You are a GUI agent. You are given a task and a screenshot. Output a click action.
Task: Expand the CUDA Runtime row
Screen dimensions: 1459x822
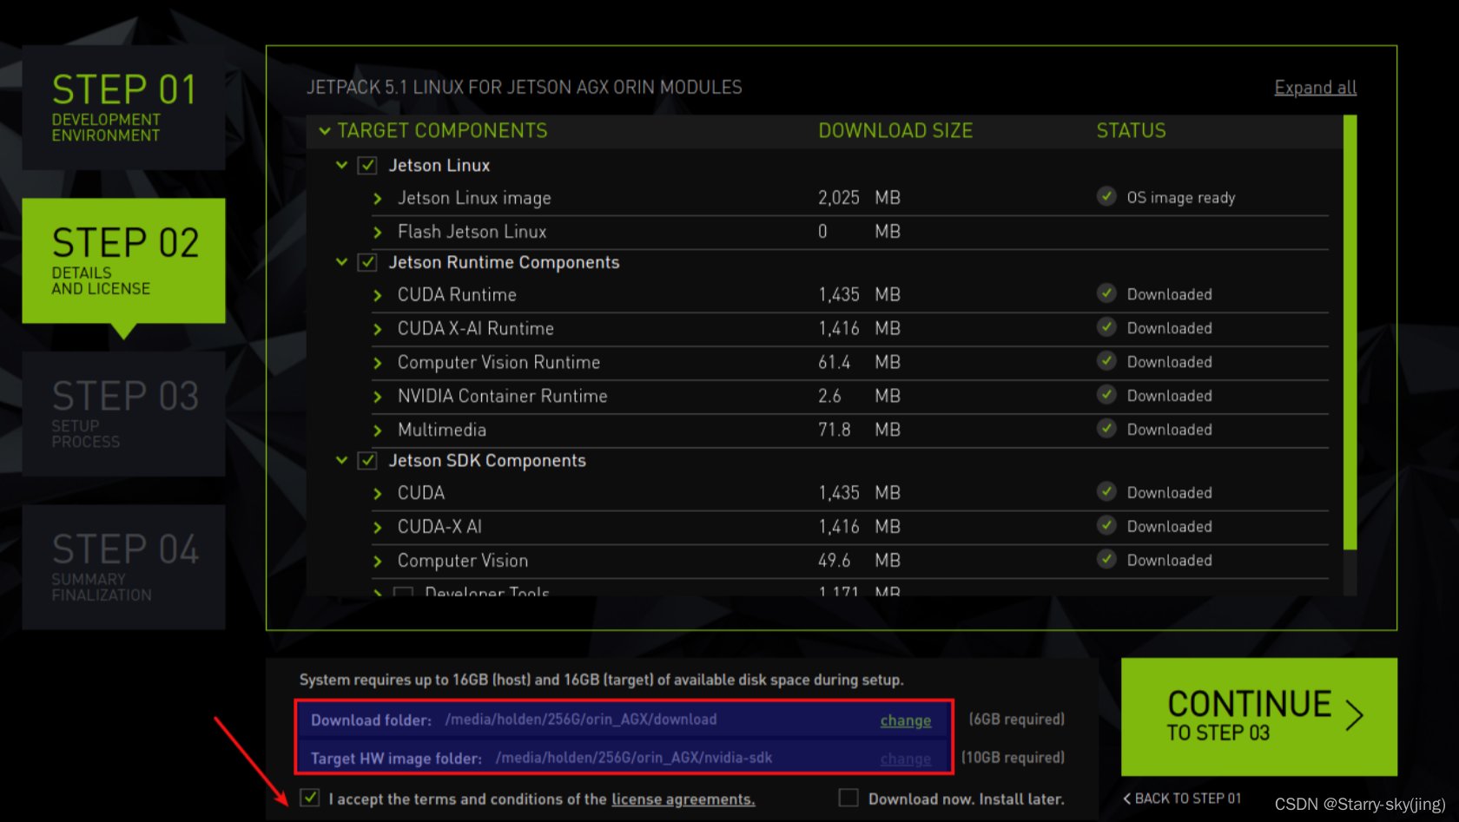click(377, 296)
